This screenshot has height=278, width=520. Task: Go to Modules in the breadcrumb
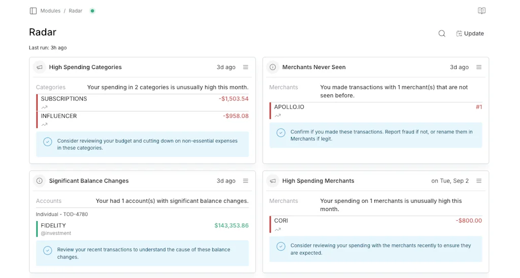coord(50,11)
